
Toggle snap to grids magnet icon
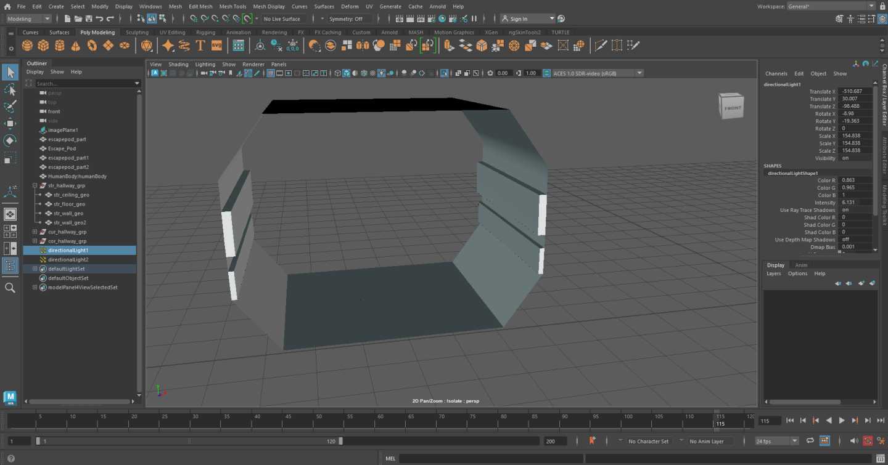(x=193, y=19)
